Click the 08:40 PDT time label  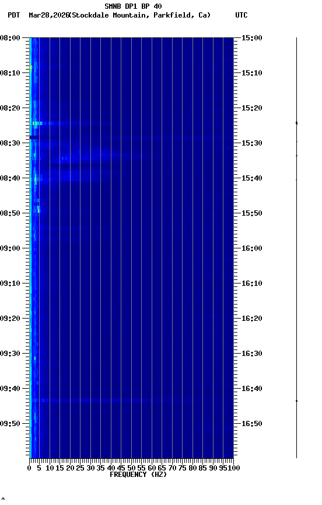pyautogui.click(x=10, y=178)
